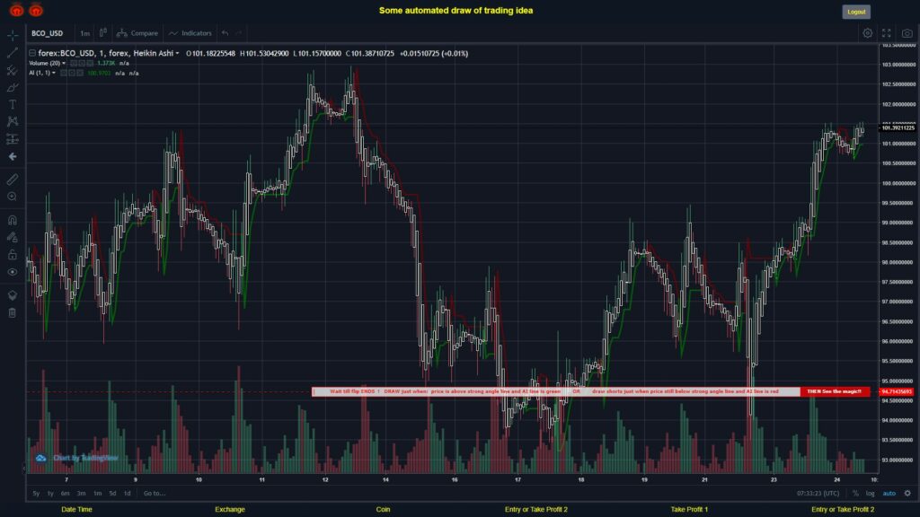Select the brush drawing tool
This screenshot has width=920, height=517.
[13, 87]
